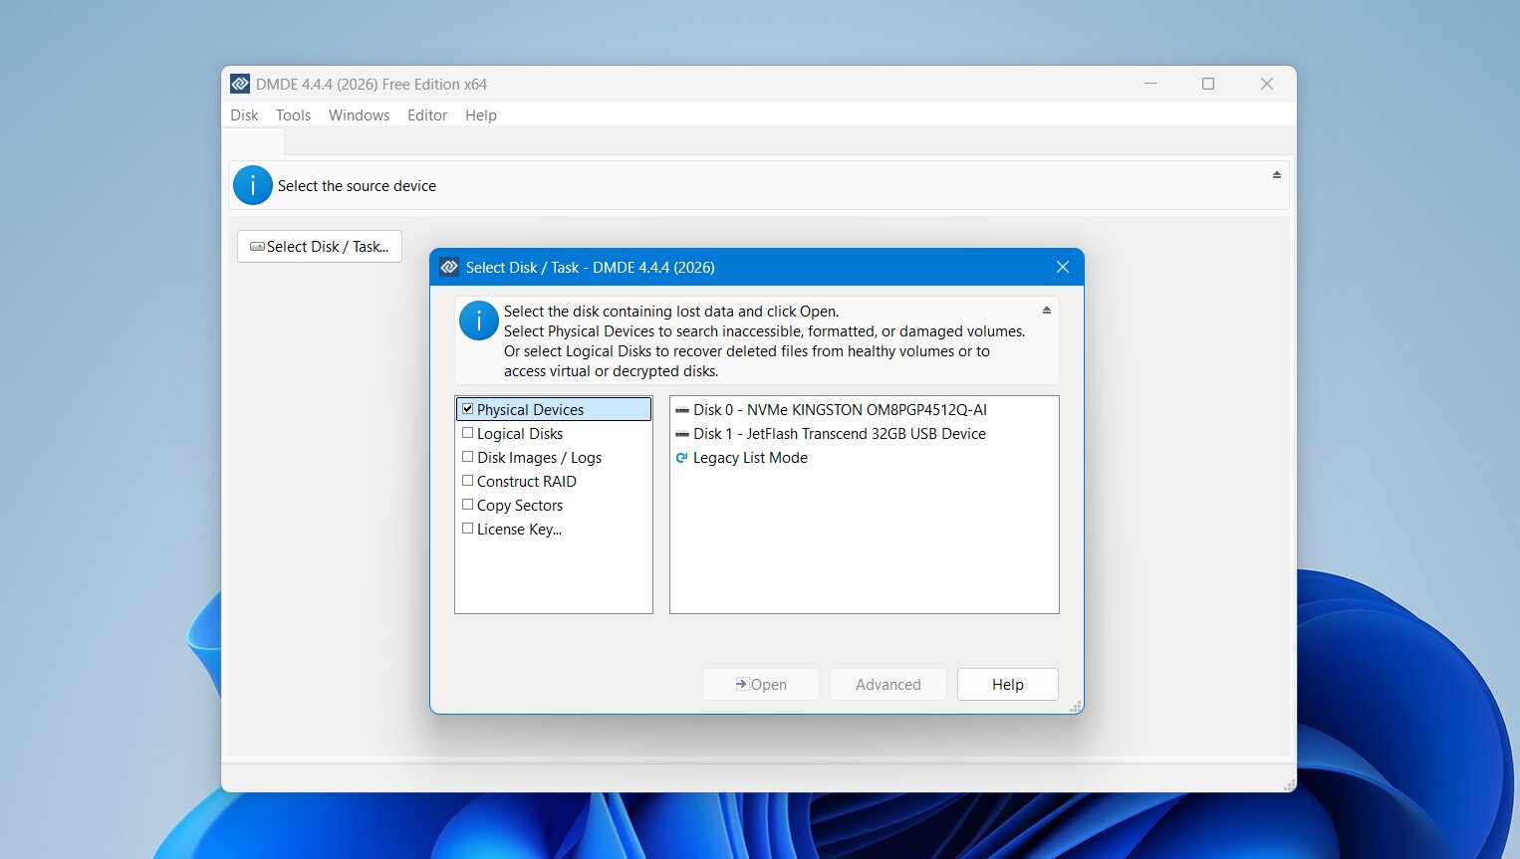Screen dimensions: 1520x859
Task: Click the drive icon next to Disk 0
Action: click(x=682, y=410)
